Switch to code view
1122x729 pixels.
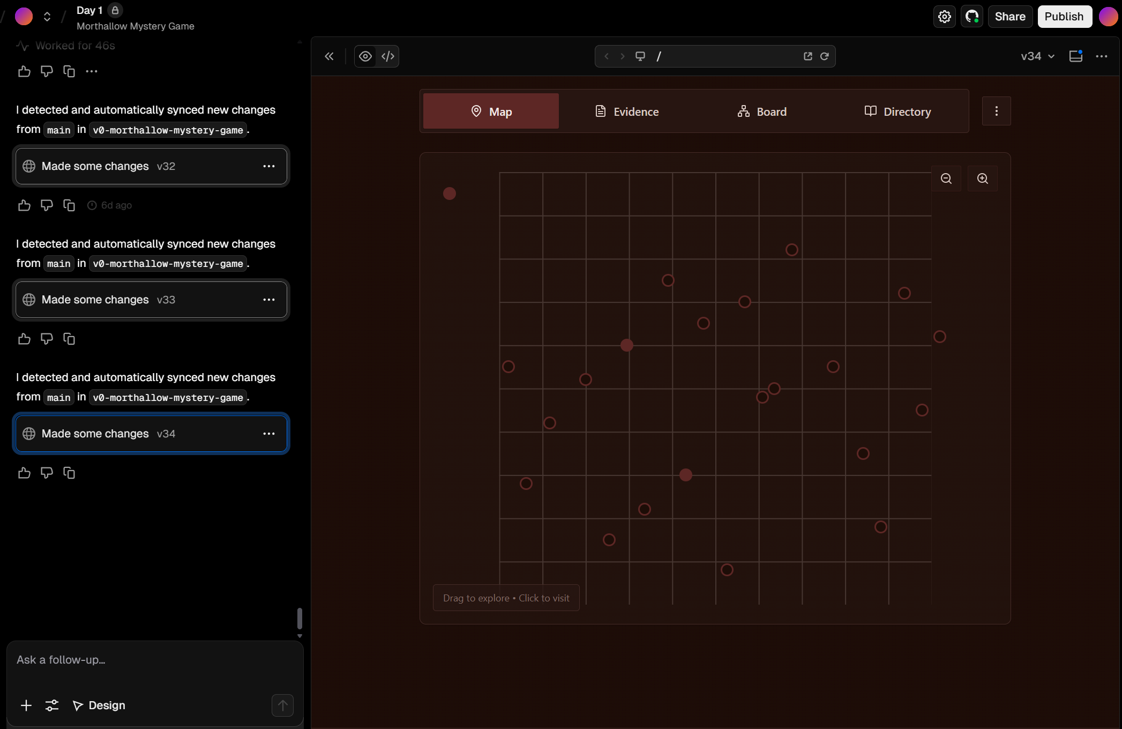[388, 56]
